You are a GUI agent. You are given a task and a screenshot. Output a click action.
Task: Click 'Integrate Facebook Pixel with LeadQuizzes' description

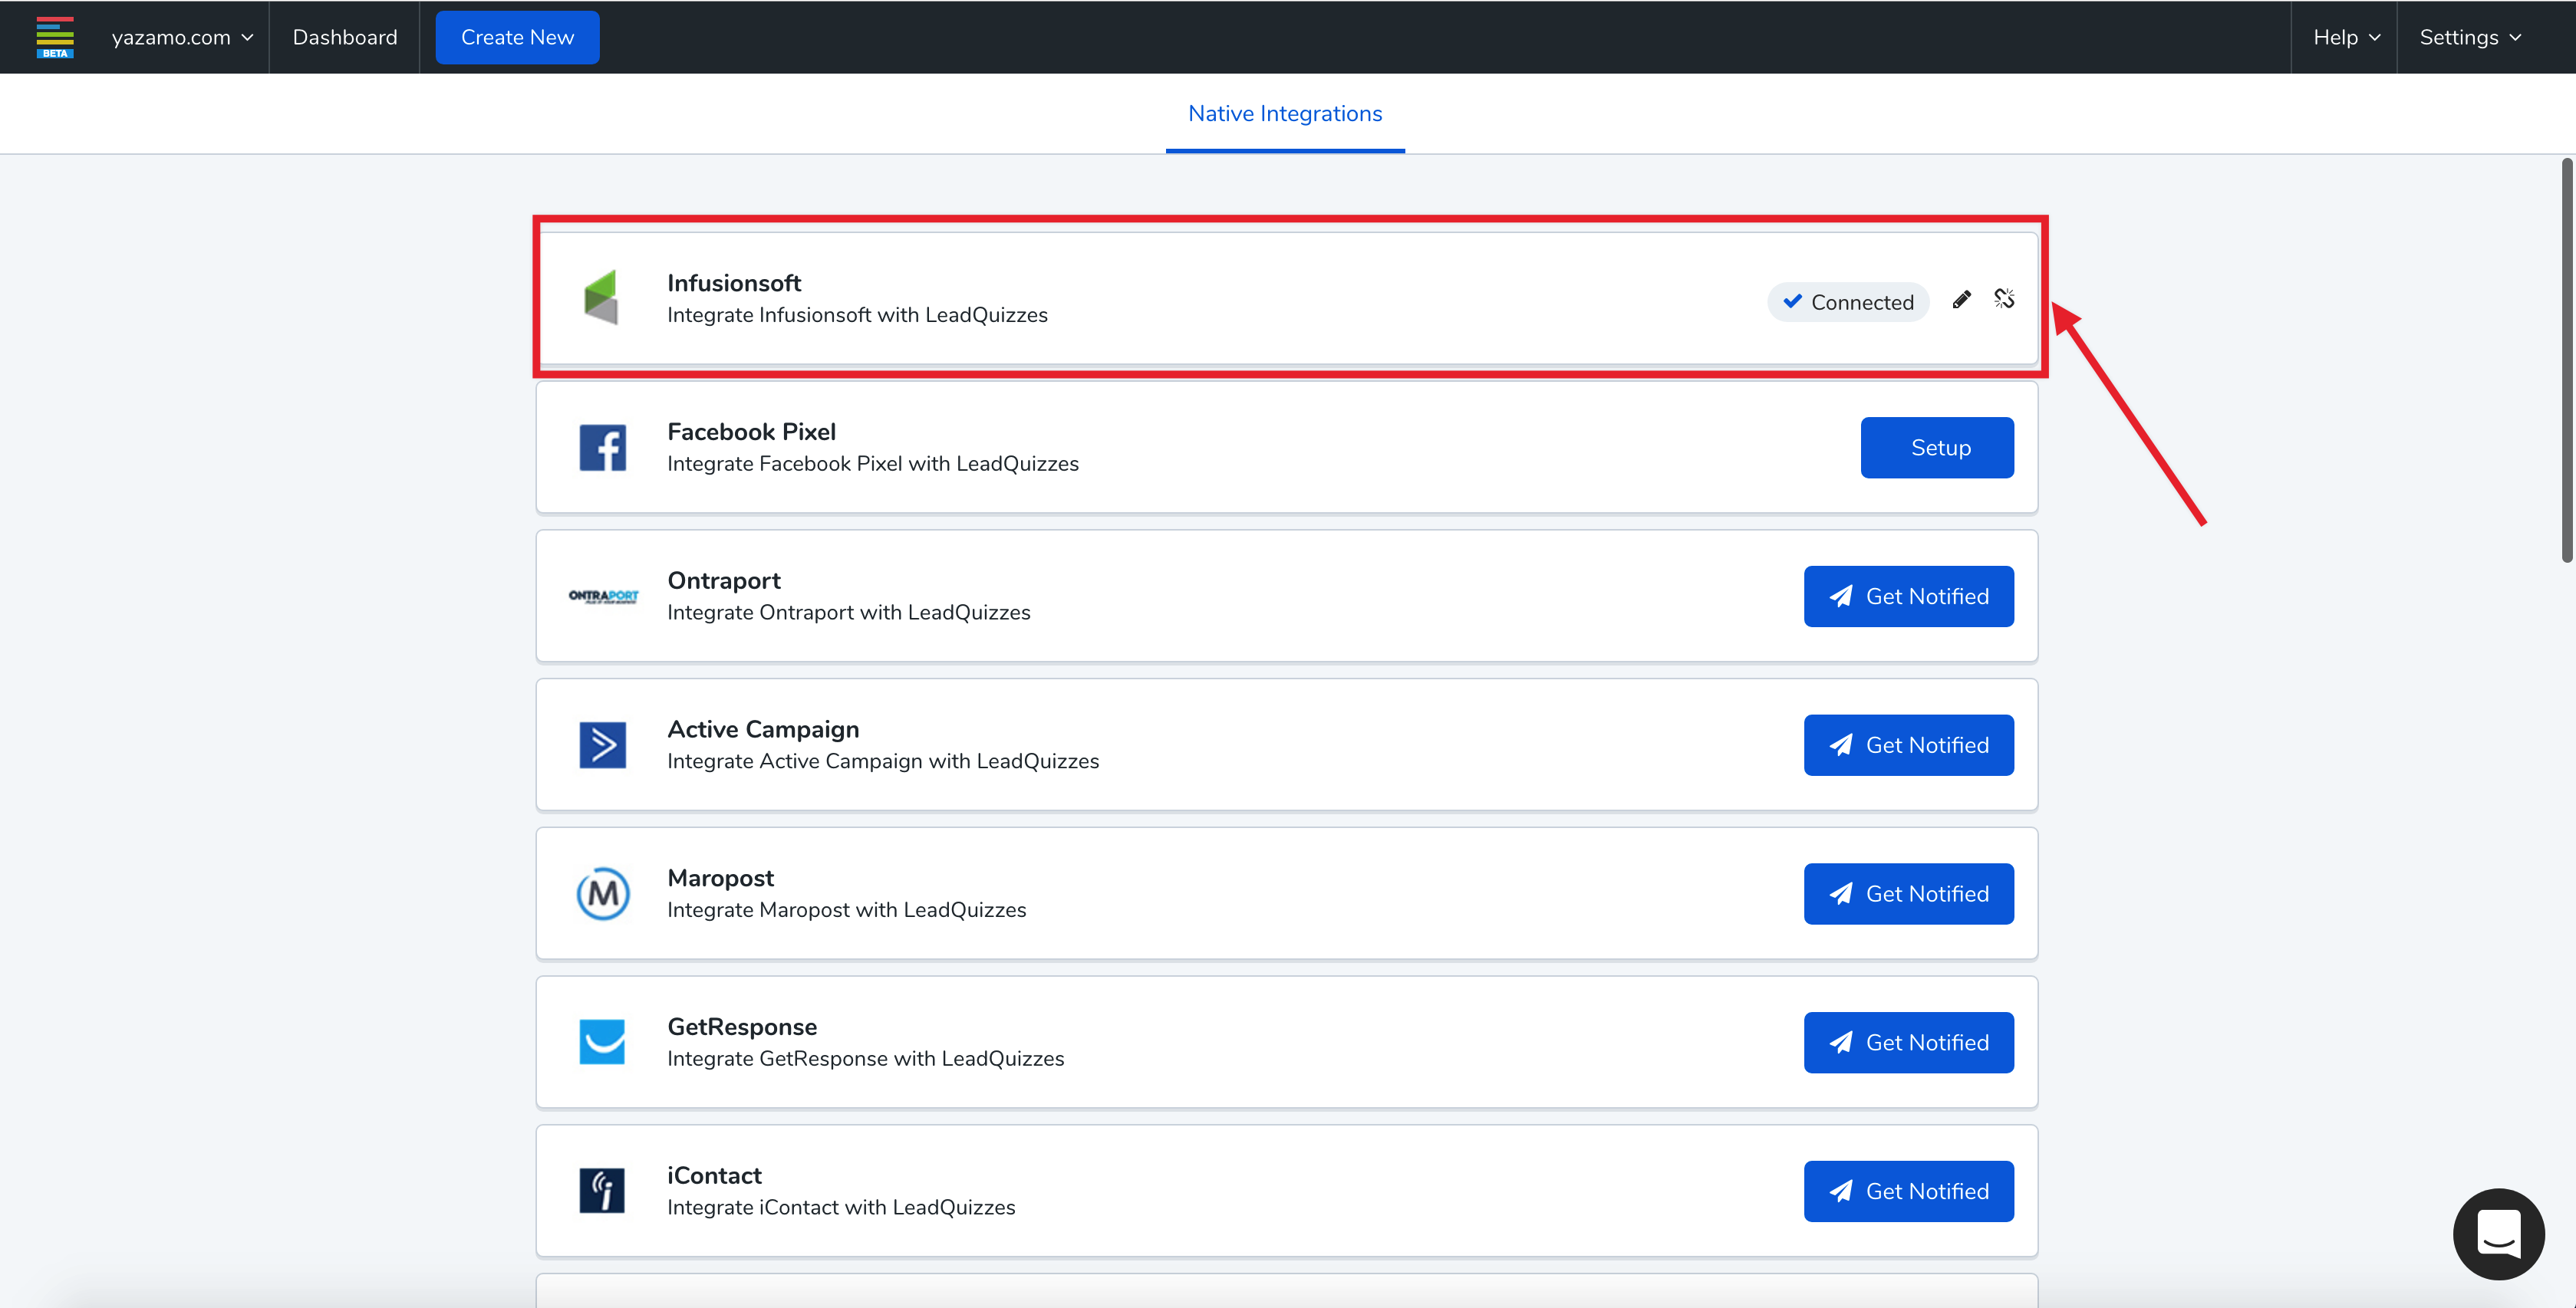[873, 464]
